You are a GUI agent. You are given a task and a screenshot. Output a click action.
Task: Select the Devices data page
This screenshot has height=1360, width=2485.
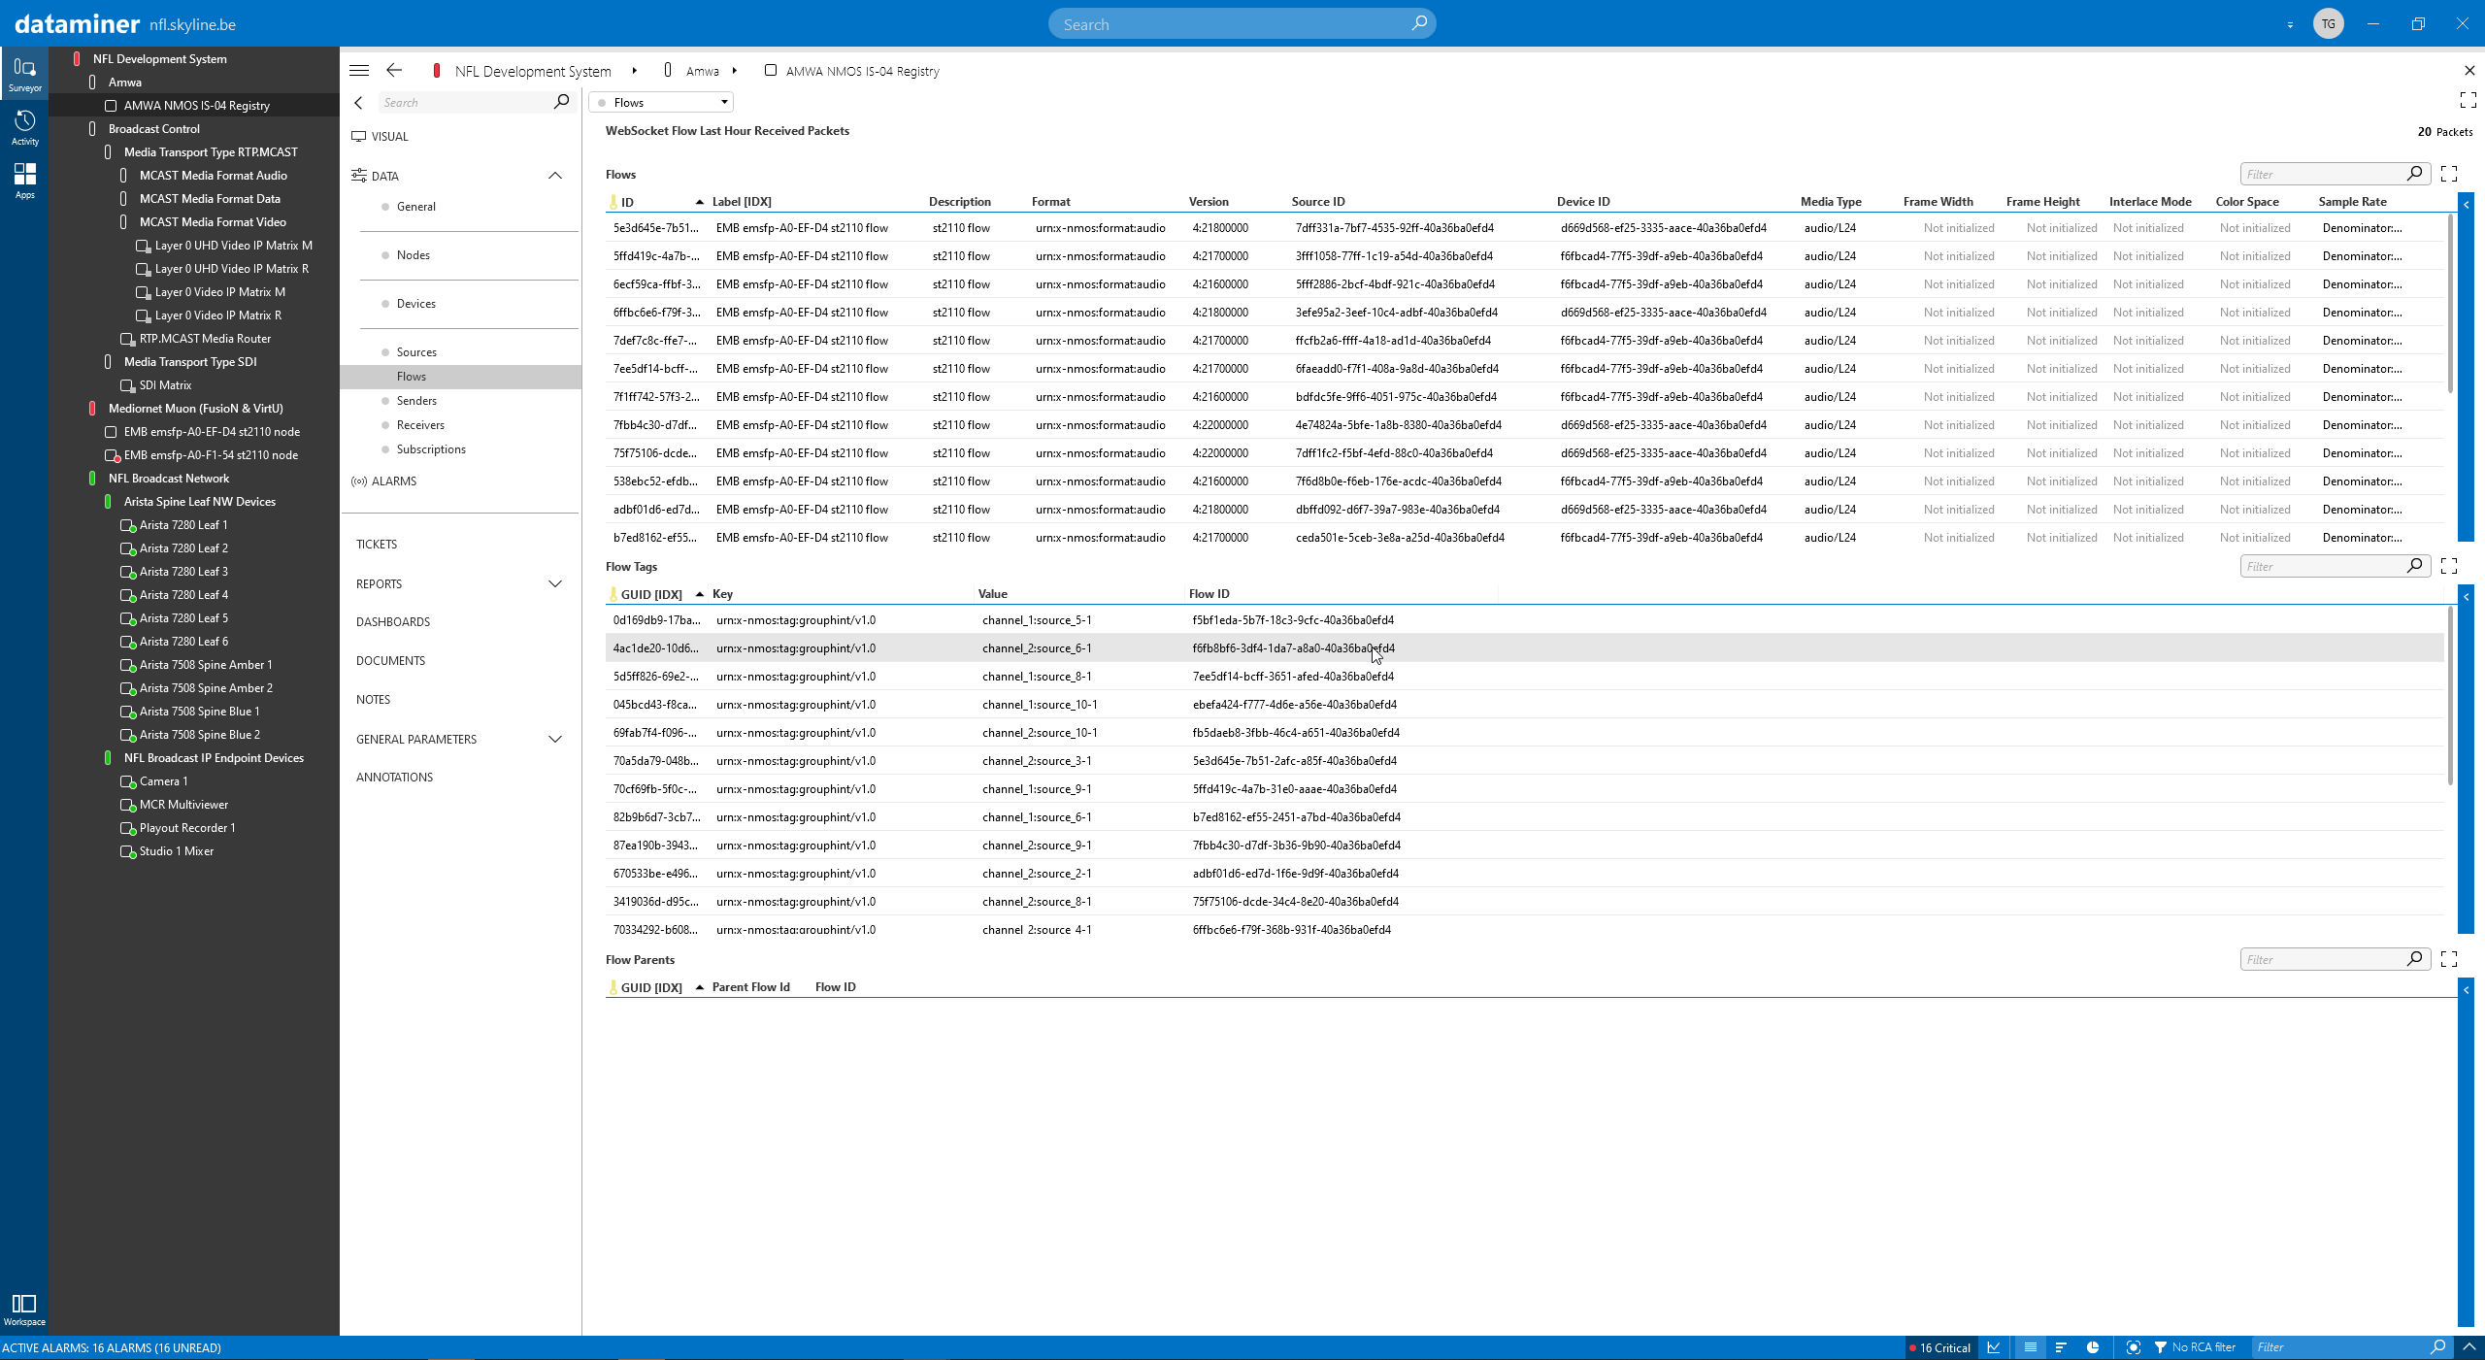[x=415, y=304]
